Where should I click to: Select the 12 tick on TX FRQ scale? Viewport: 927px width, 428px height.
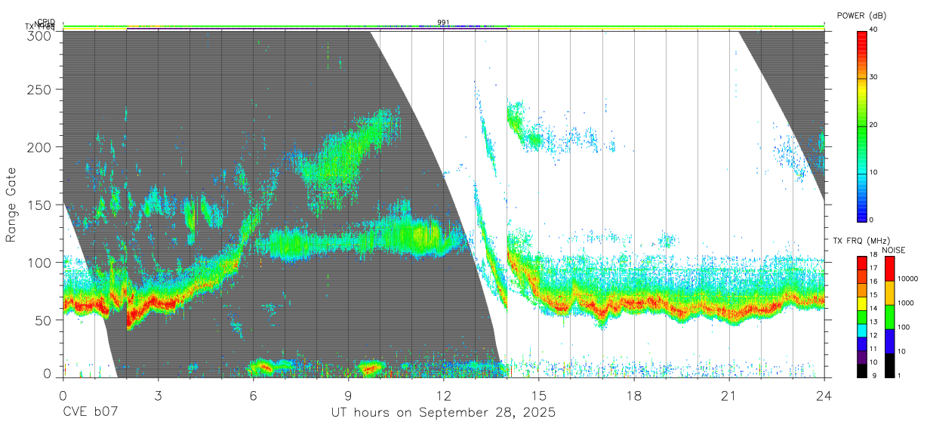click(x=874, y=337)
